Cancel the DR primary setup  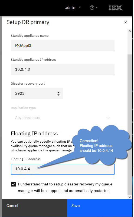tap(35, 206)
